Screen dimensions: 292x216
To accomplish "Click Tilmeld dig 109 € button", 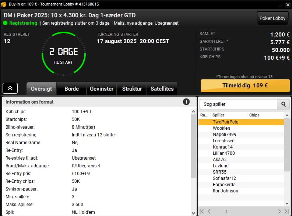I will pos(245,86).
